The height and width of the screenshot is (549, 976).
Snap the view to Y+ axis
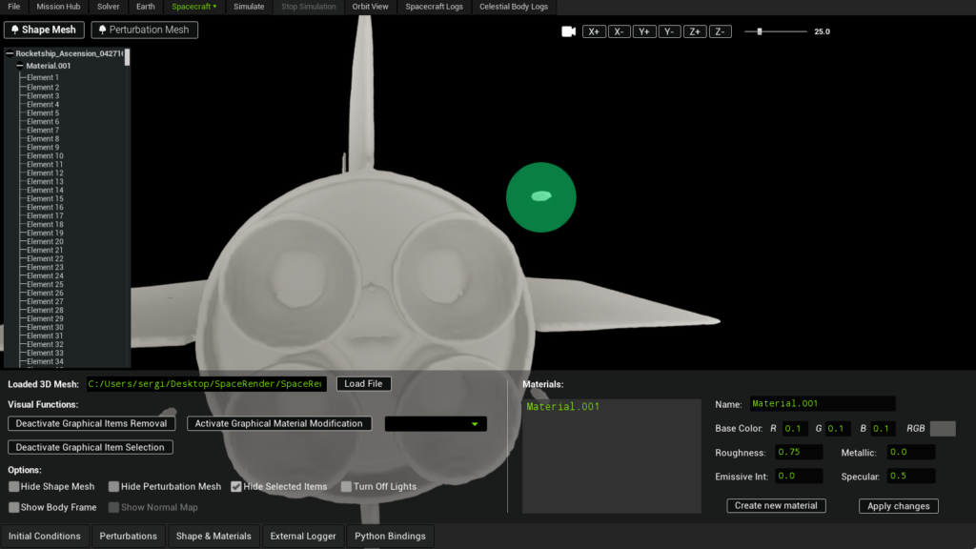coord(644,31)
